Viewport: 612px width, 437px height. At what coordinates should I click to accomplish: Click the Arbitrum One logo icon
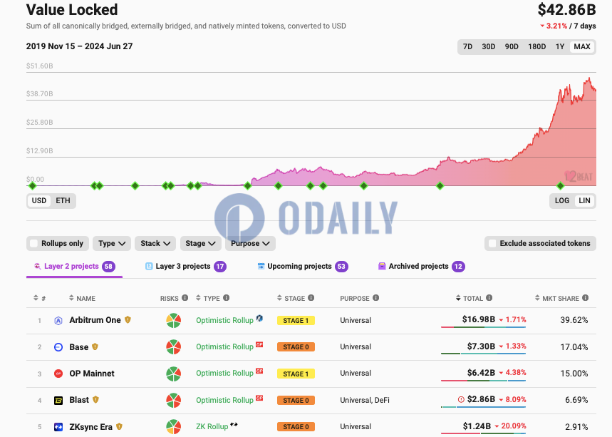pyautogui.click(x=58, y=321)
